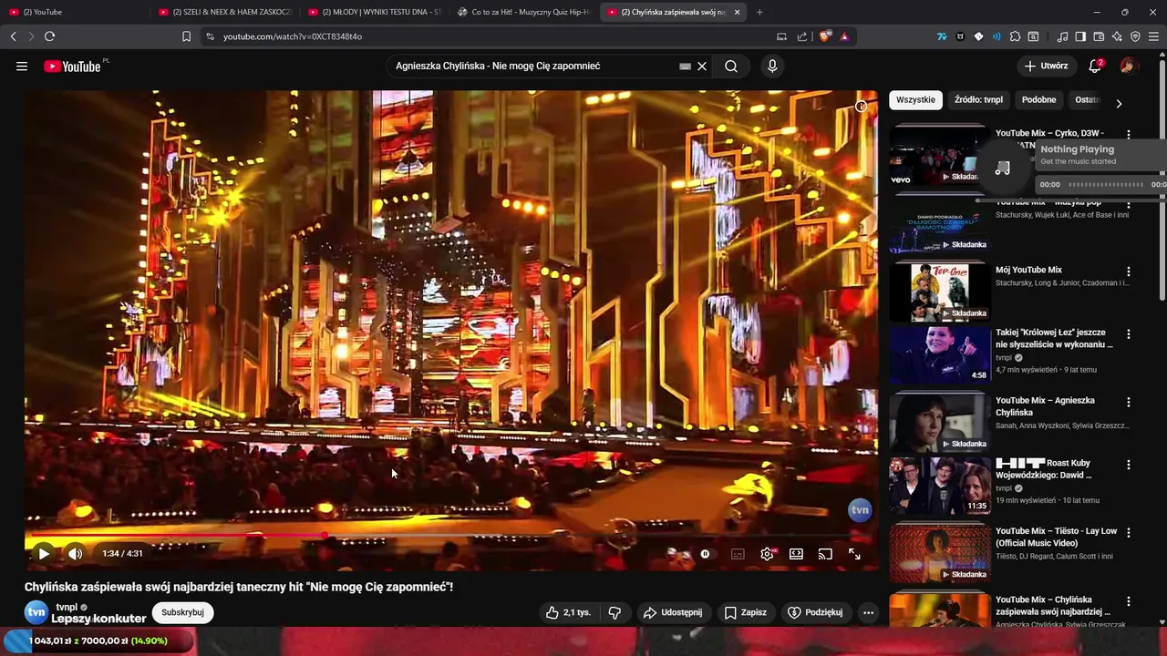Open Brave Rewards triangle icon
Image resolution: width=1167 pixels, height=656 pixels.
[844, 36]
